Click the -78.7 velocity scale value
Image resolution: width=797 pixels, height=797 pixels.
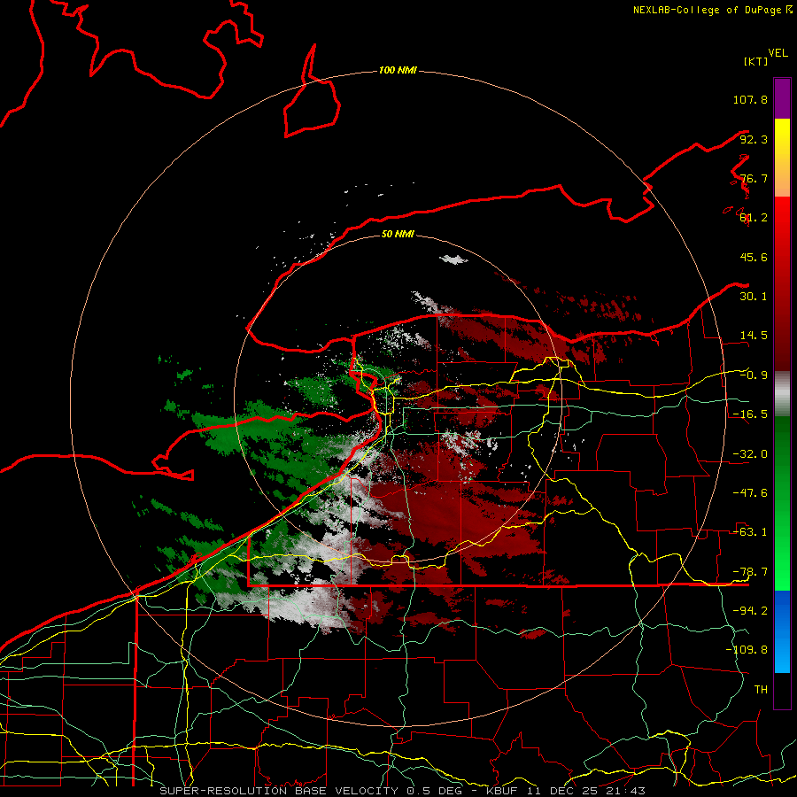[x=750, y=572]
